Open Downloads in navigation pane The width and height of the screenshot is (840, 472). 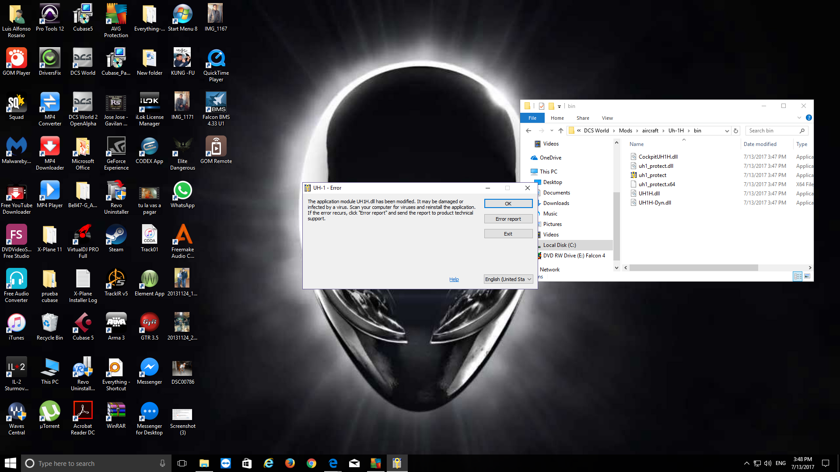pyautogui.click(x=556, y=203)
